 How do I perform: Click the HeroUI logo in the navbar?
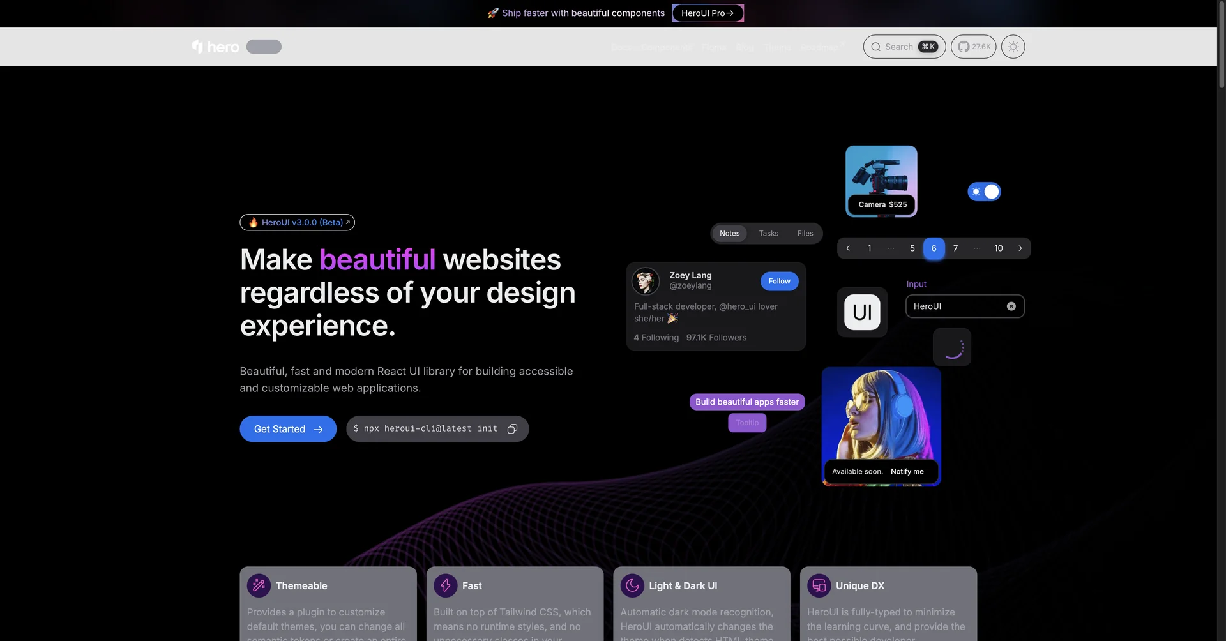click(x=215, y=47)
